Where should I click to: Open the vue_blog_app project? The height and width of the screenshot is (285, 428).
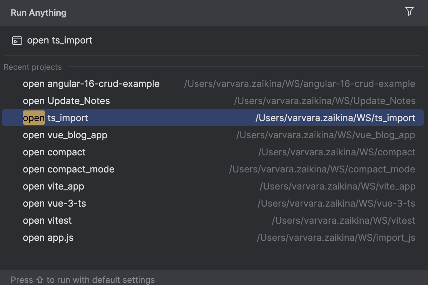click(65, 135)
